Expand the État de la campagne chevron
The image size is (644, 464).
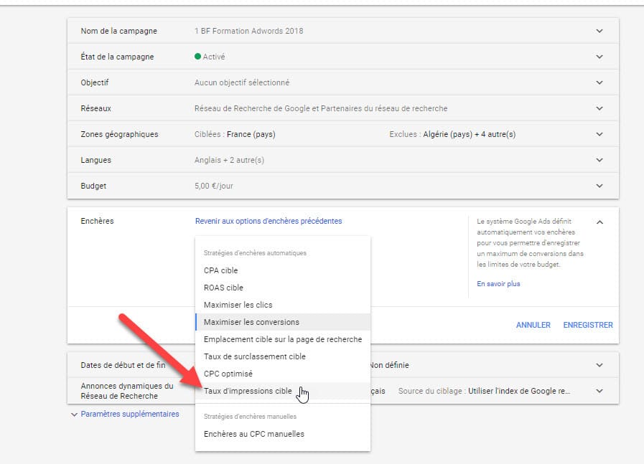[599, 57]
